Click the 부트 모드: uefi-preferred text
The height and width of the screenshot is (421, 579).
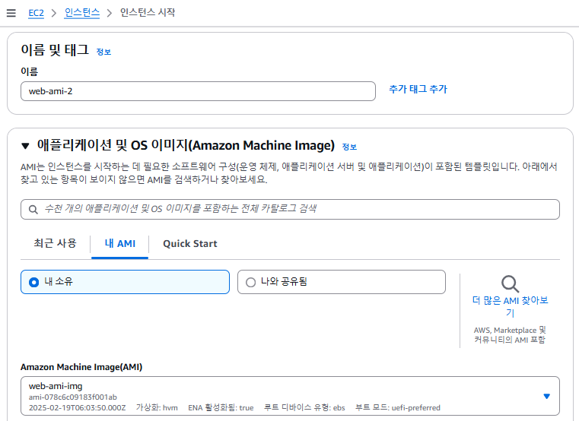point(398,408)
